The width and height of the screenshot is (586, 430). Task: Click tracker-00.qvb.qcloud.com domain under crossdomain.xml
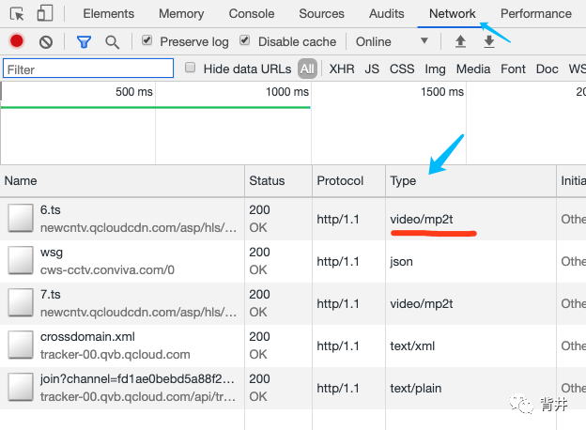coord(116,354)
